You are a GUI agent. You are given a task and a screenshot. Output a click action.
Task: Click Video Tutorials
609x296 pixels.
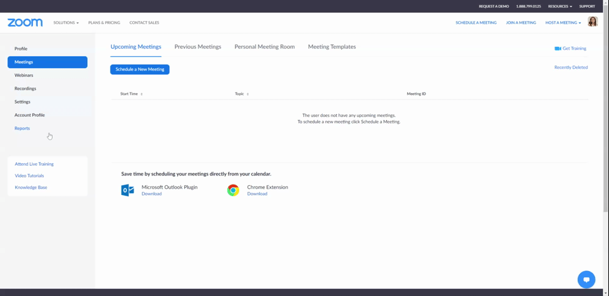[x=29, y=175]
